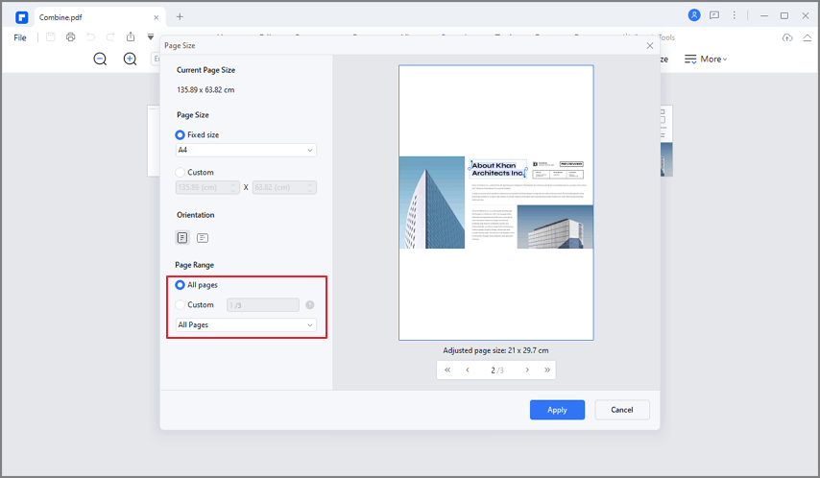
Task: Click the PDFelement app logo icon
Action: 21,17
